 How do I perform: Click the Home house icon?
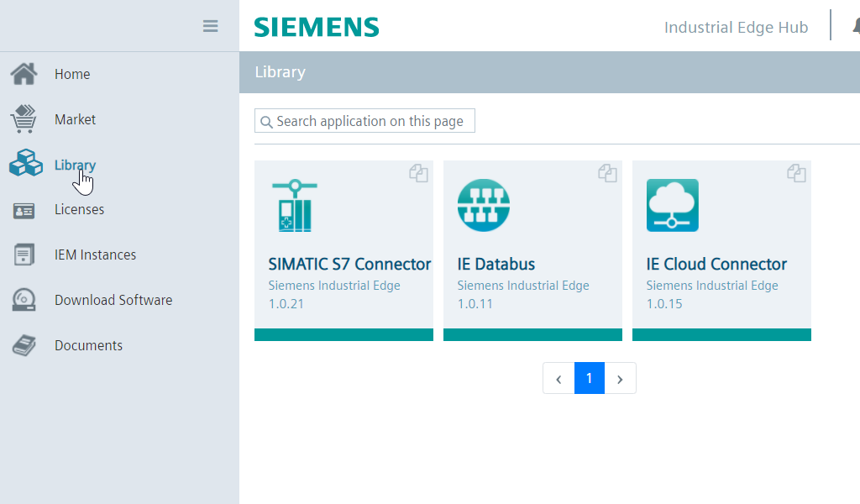pyautogui.click(x=24, y=74)
